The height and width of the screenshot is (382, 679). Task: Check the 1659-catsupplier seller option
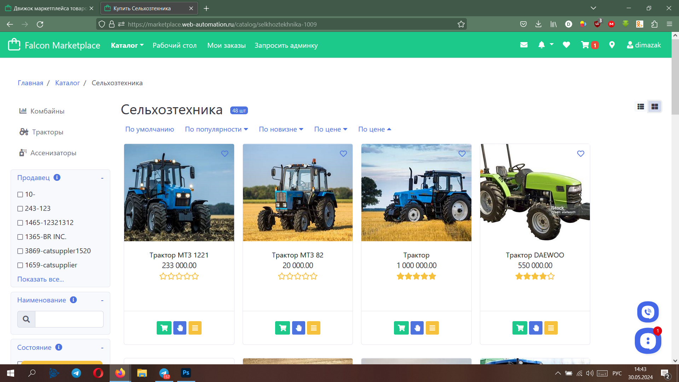20,265
